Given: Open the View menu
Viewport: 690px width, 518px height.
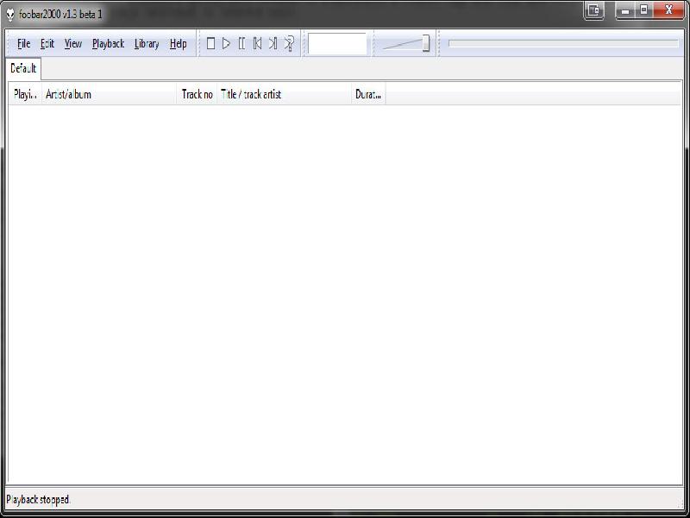Looking at the screenshot, I should click(x=73, y=44).
